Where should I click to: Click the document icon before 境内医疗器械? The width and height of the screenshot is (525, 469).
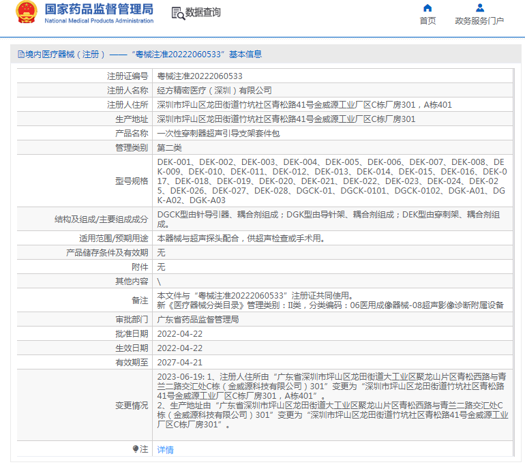(21, 55)
